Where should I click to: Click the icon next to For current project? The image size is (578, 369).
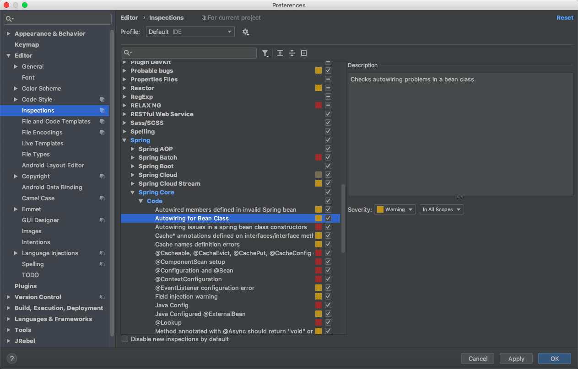(x=204, y=18)
